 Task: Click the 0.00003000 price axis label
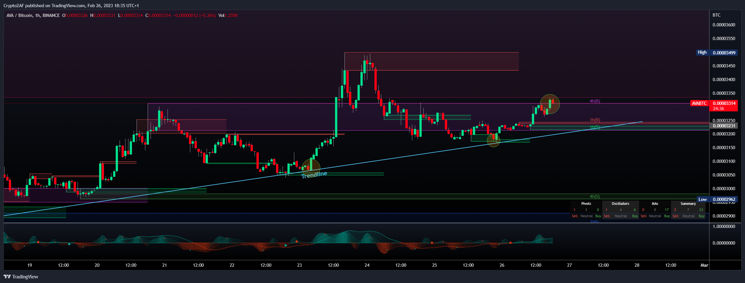[x=724, y=189]
